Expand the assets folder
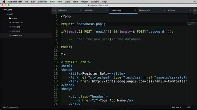Viewport: 197px width, 110px height. pos(7,18)
